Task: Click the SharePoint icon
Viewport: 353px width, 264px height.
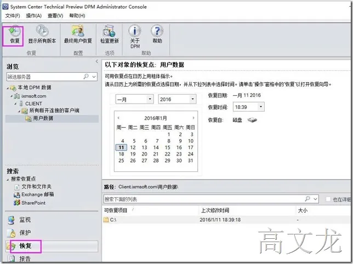Action: click(16, 203)
